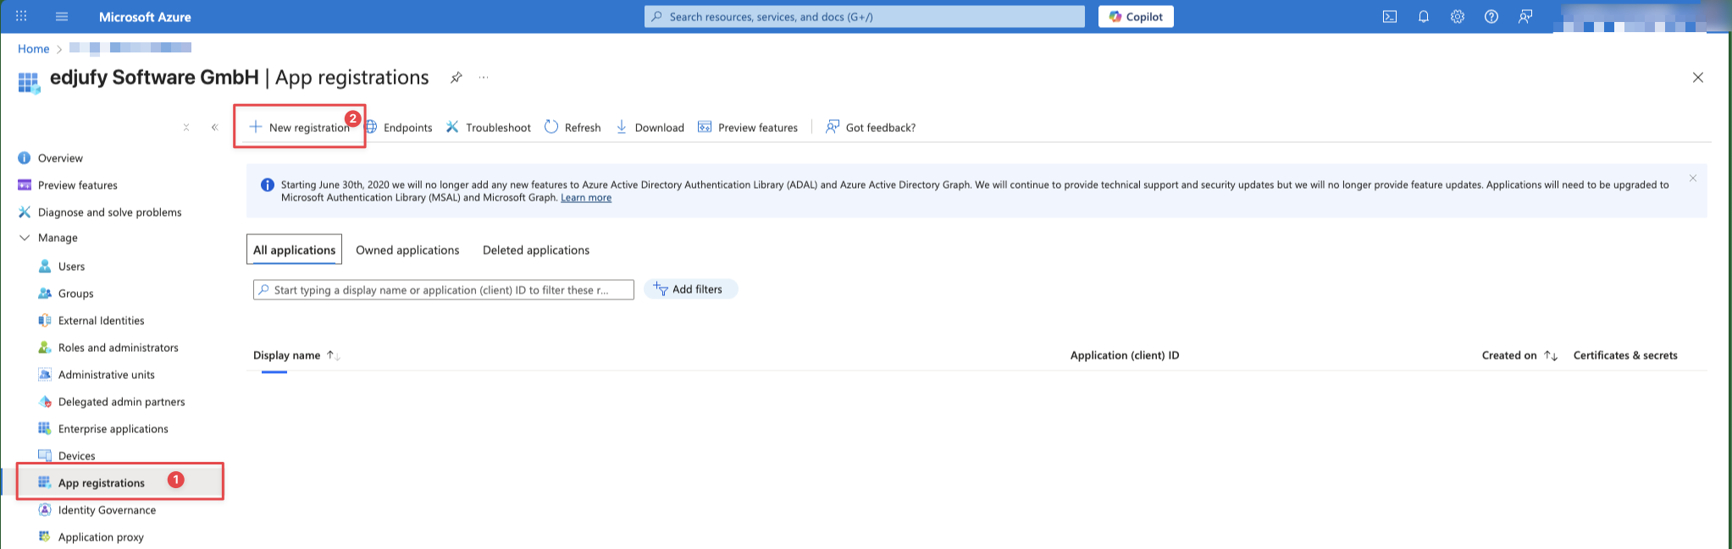This screenshot has width=1732, height=549.
Task: Open Enterprise applications
Action: pos(112,429)
